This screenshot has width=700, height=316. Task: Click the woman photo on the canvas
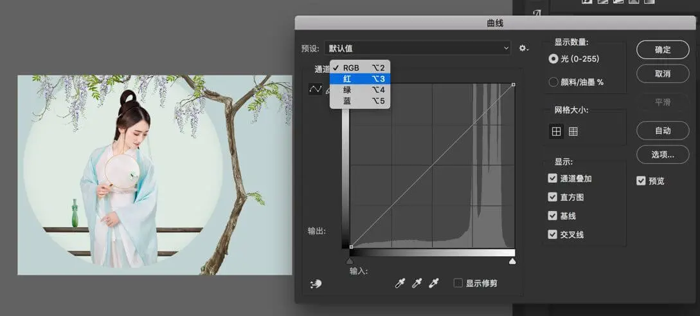pos(155,175)
